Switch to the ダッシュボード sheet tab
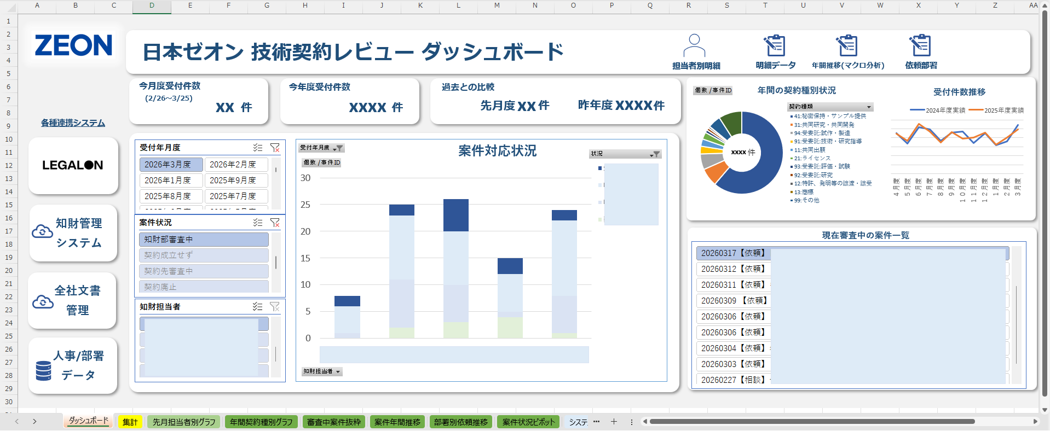The height and width of the screenshot is (431, 1050). pos(89,421)
